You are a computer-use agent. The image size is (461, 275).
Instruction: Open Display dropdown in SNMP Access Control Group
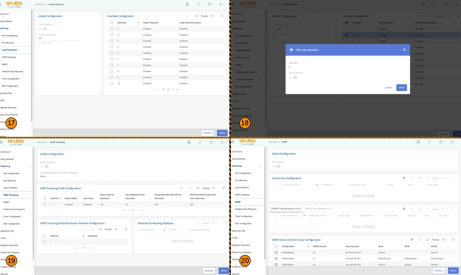444,240
